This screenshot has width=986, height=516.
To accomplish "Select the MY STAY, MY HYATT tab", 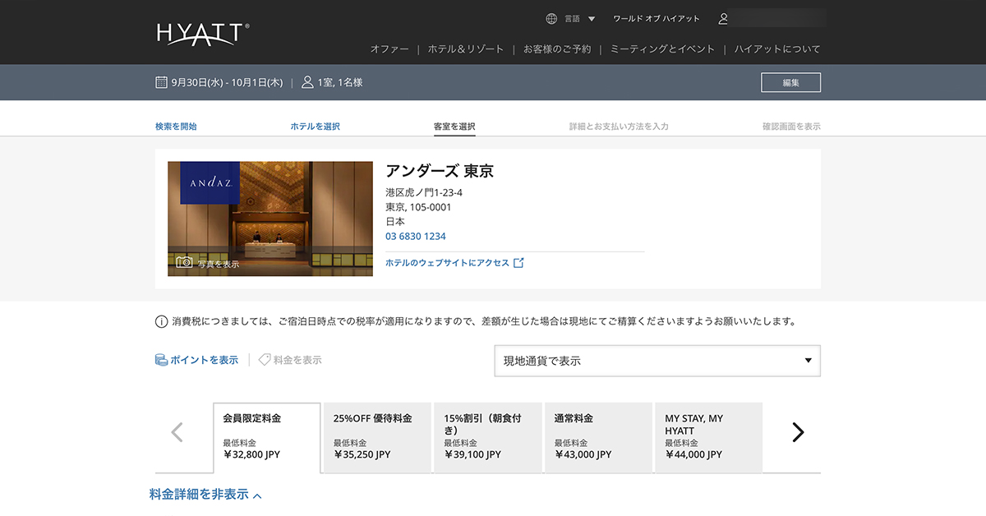I will 708,437.
